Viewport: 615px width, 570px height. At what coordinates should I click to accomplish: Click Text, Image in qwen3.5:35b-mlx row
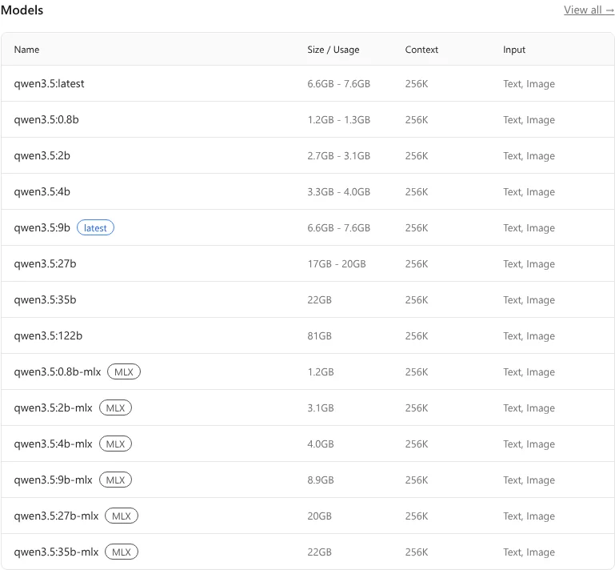[x=529, y=552]
